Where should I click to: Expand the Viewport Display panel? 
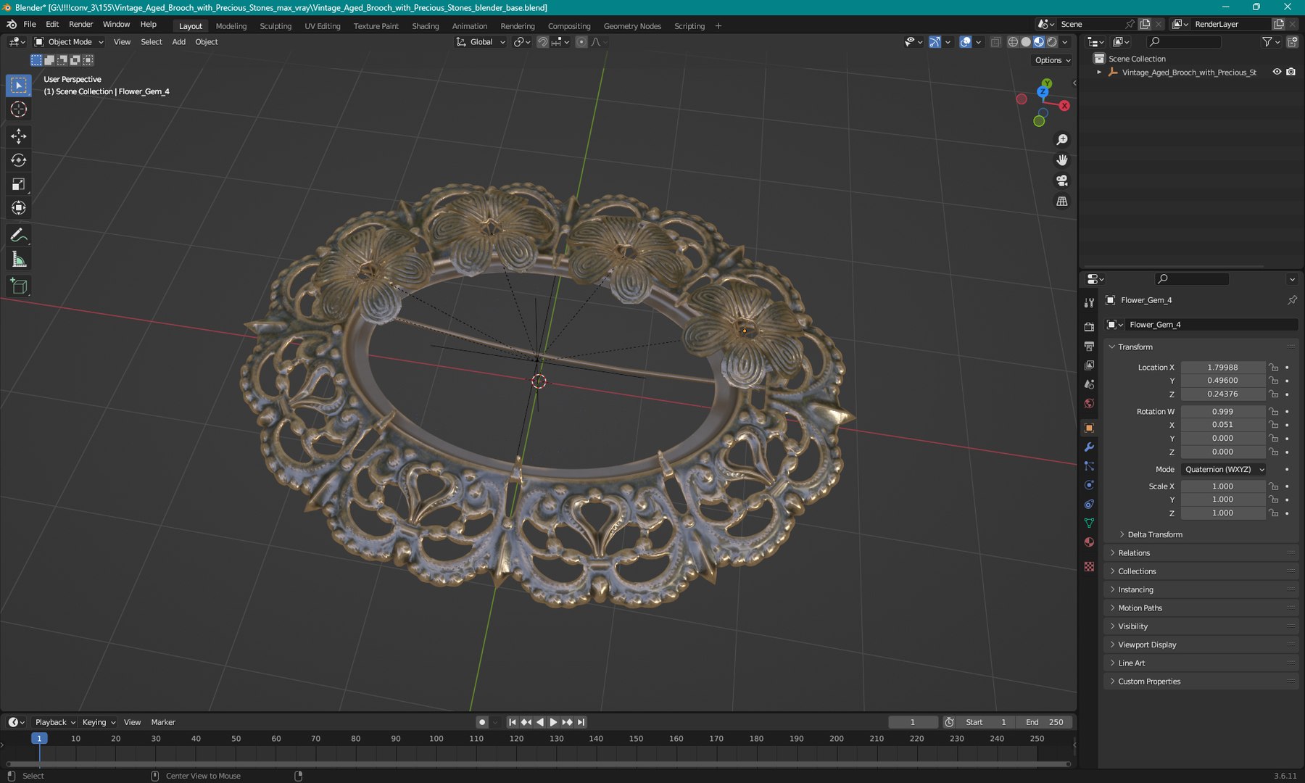pyautogui.click(x=1147, y=645)
